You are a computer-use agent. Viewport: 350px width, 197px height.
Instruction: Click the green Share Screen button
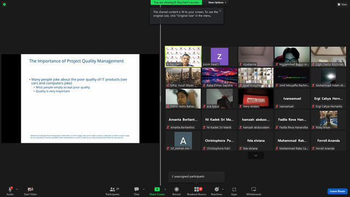click(x=157, y=191)
